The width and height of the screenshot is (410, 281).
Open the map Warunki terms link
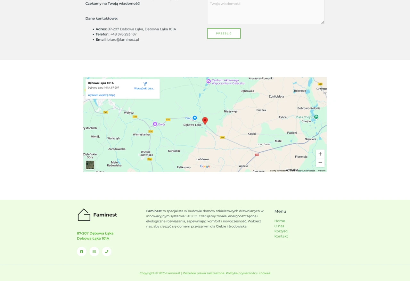coord(322,171)
